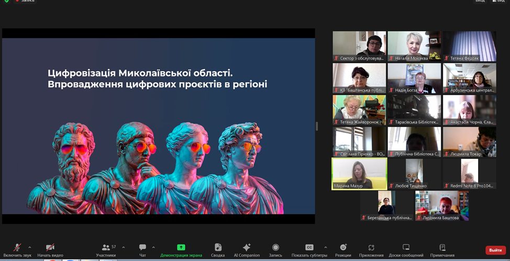Screen dimensions: 510x261
Task: Click the name label Анастасія Чорна, Єла...
Action: coord(471,122)
